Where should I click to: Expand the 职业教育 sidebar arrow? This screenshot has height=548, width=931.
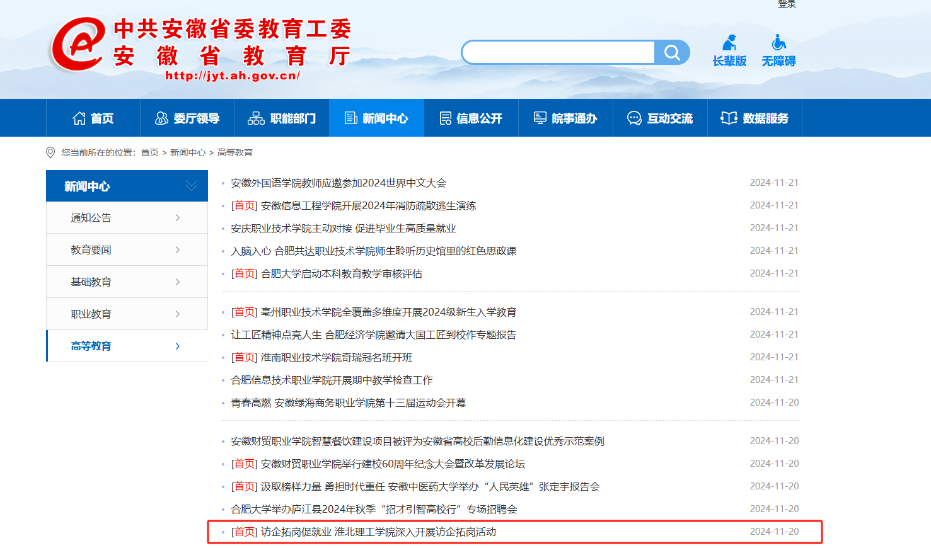click(178, 314)
